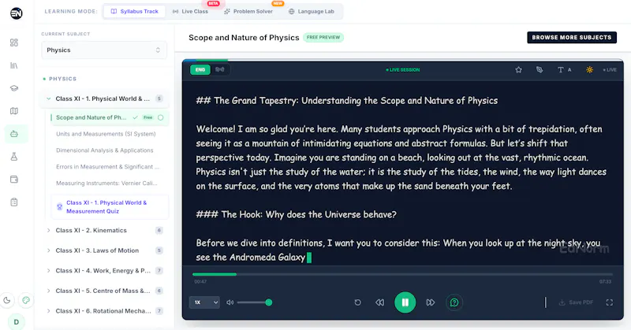This screenshot has height=330, width=631.
Task: Click the PHYSICS section heading
Action: [62, 79]
